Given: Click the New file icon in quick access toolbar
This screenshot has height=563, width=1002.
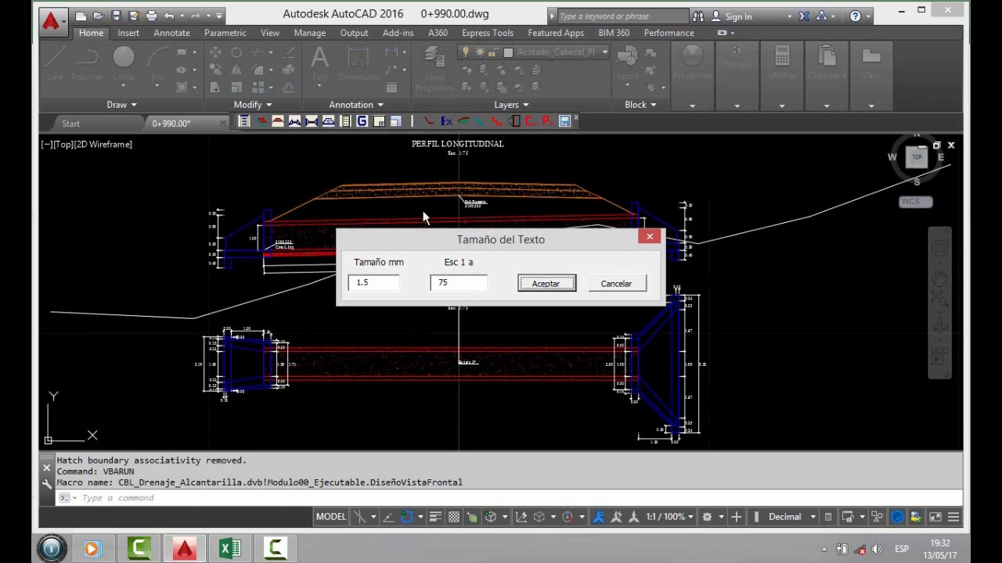Looking at the screenshot, I should (81, 16).
